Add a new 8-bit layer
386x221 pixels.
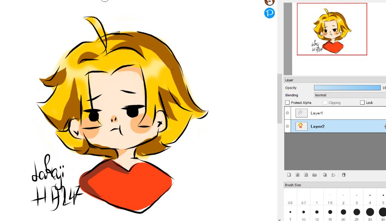[297, 175]
